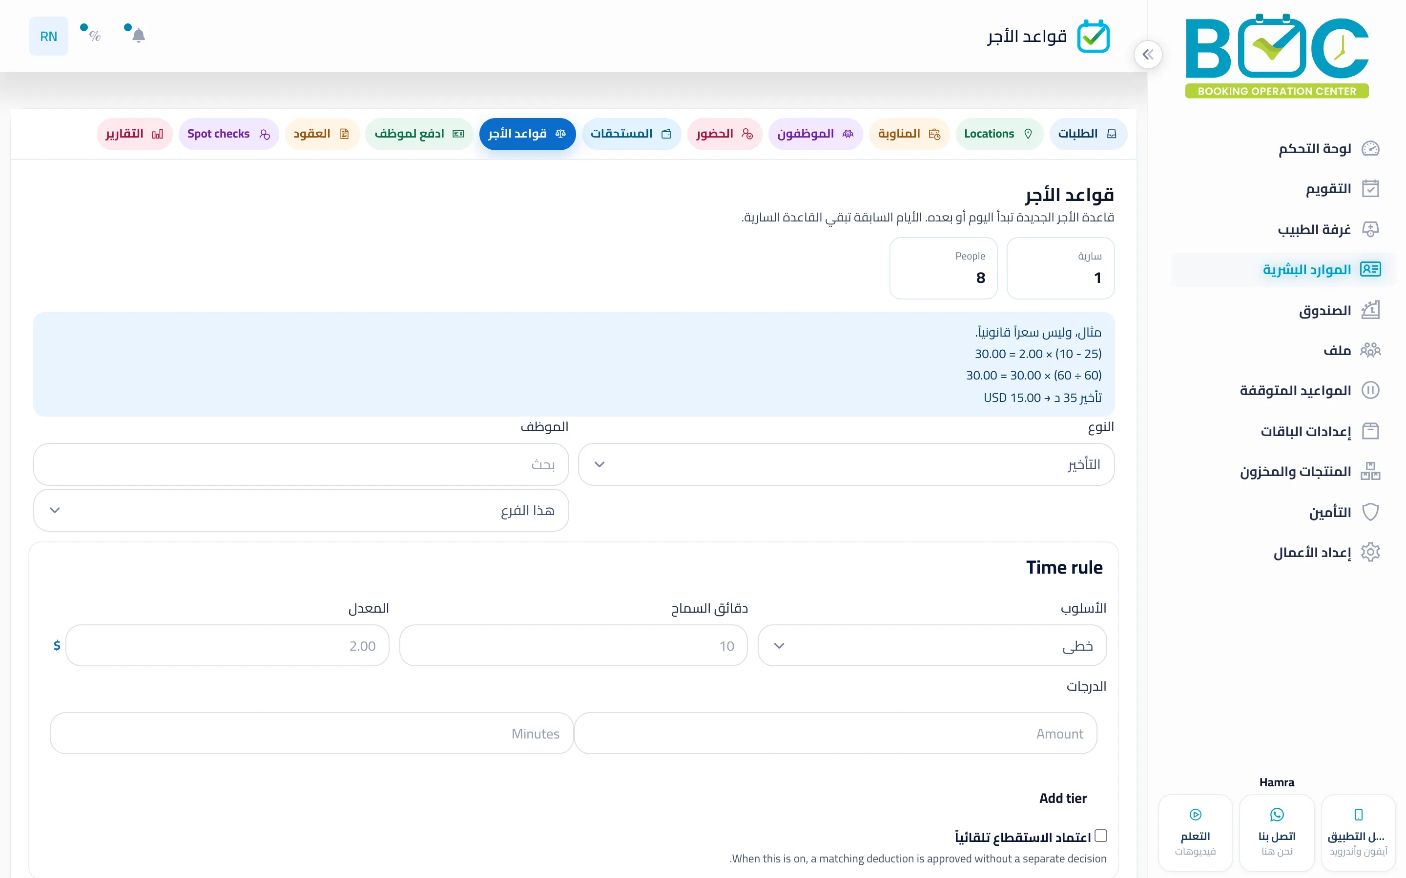Image resolution: width=1406 pixels, height=878 pixels.
Task: Collapse the sidebar with double-chevron button
Action: point(1147,55)
